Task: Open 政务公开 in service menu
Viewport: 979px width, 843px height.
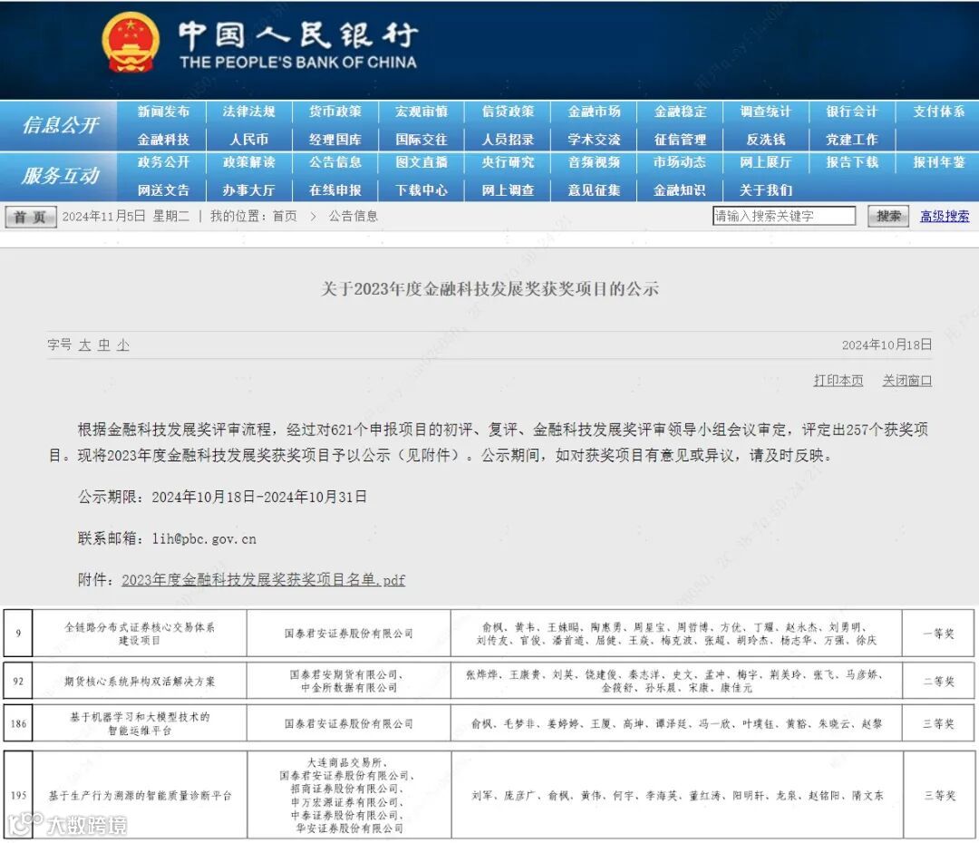Action: [x=163, y=162]
